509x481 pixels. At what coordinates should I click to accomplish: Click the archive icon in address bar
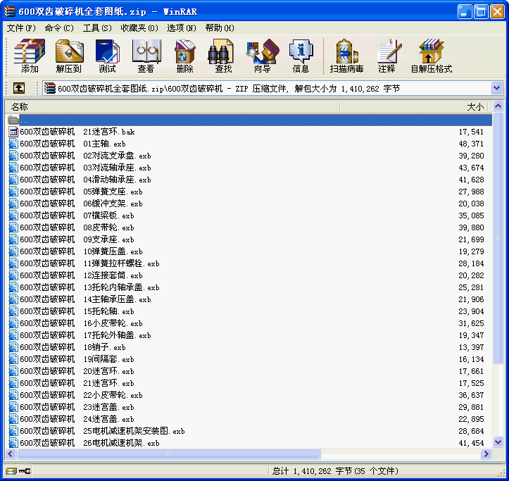point(50,88)
